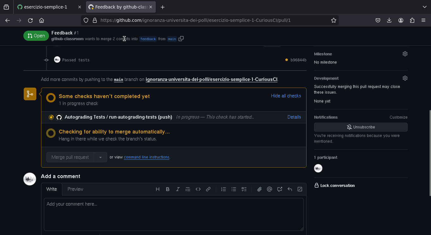Viewport: 431px width, 235px height.
Task: Click the browser address bar URL
Action: (x=195, y=20)
